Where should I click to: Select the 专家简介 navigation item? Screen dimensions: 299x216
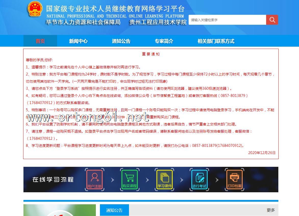click(x=164, y=41)
